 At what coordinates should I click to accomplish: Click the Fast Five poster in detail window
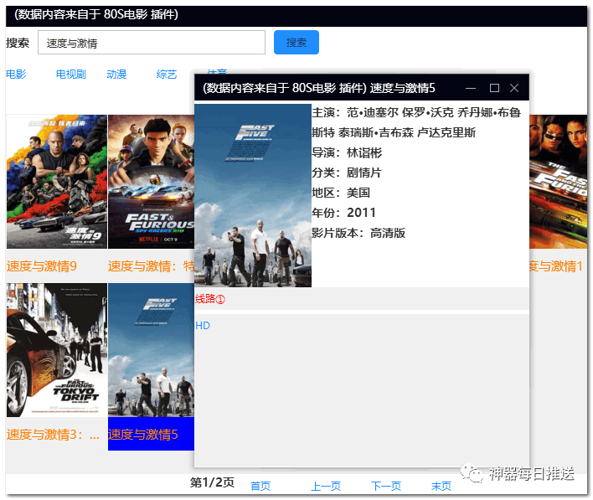(x=253, y=195)
